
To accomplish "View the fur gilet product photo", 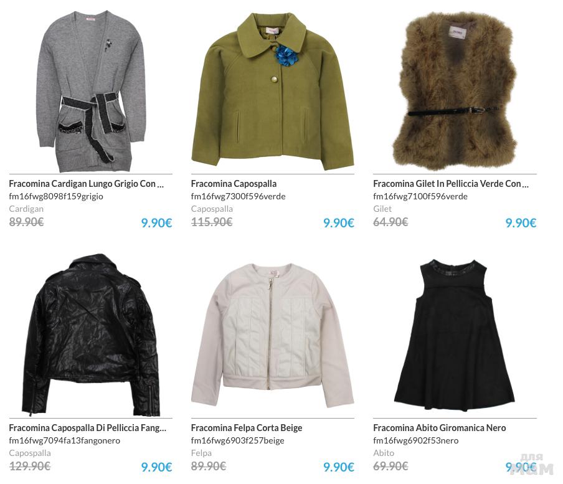I will [455, 92].
